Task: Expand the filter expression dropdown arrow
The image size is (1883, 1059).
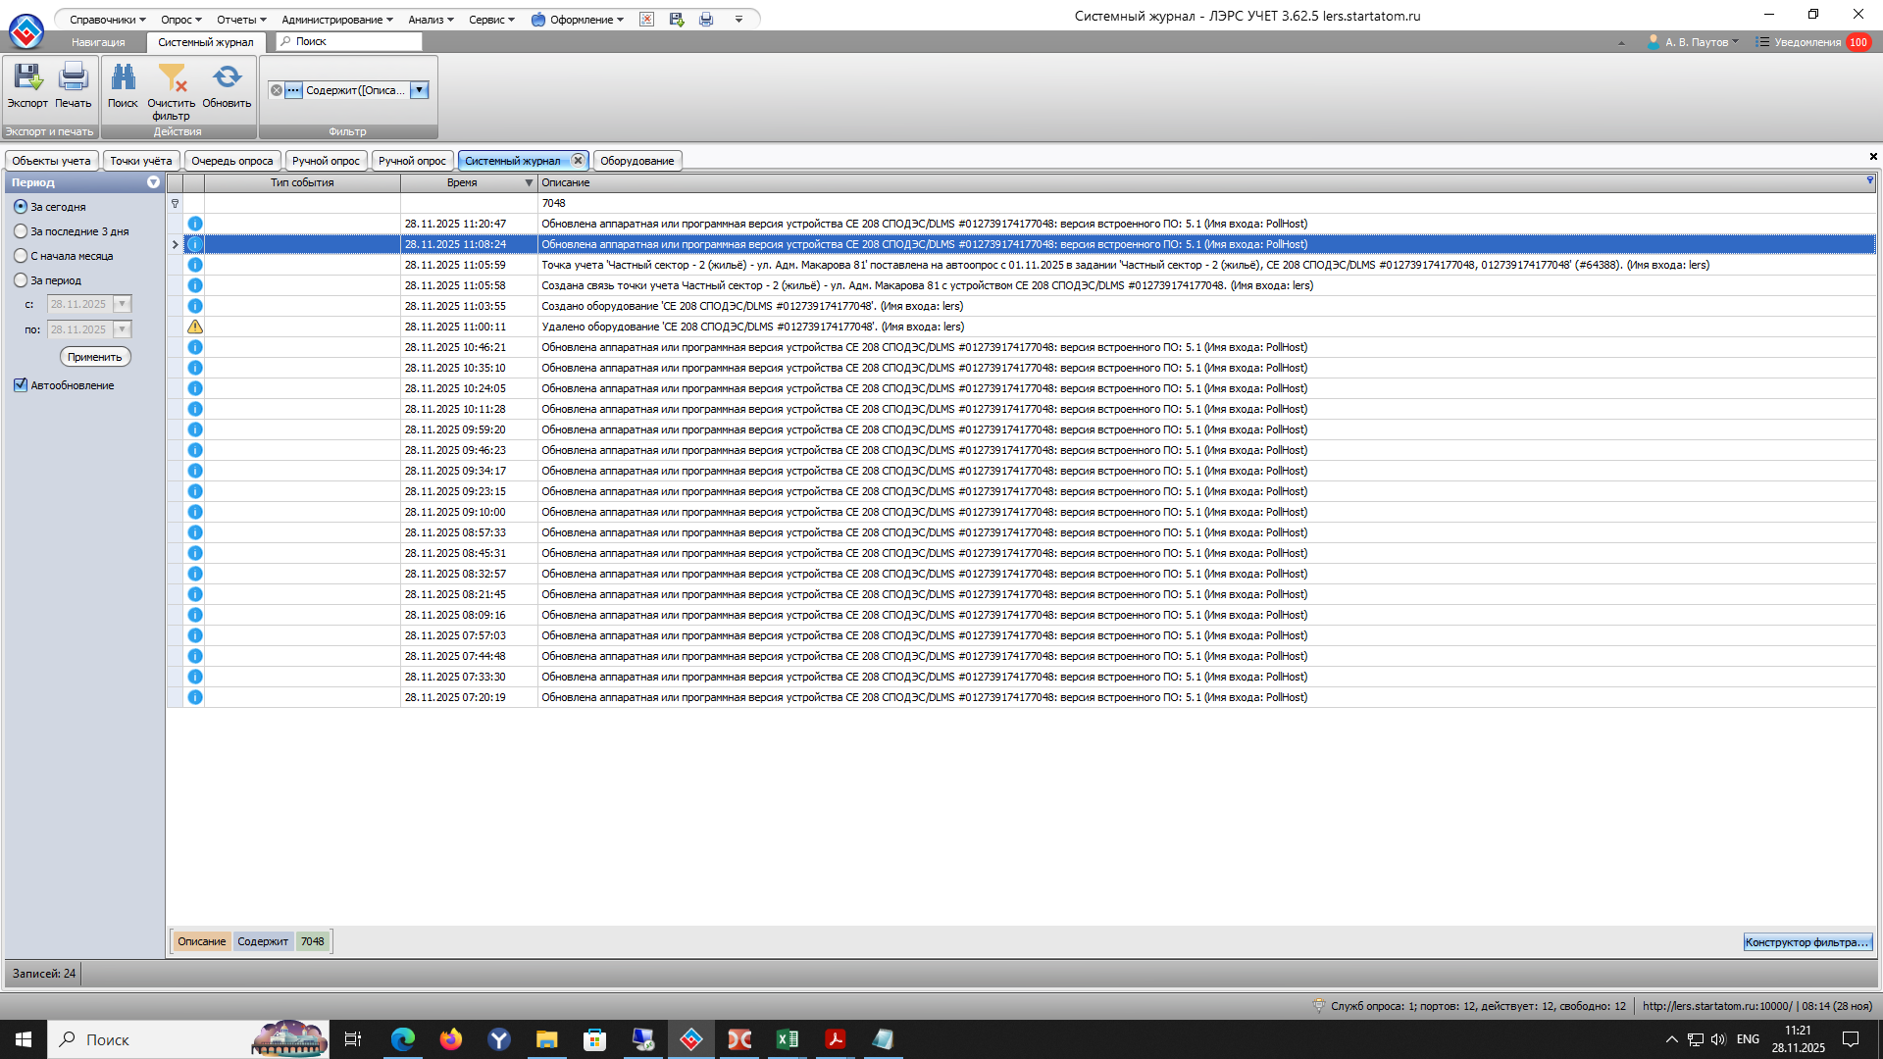Action: [x=419, y=90]
